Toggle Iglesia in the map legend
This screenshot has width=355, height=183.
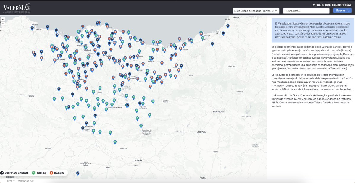click(57, 173)
